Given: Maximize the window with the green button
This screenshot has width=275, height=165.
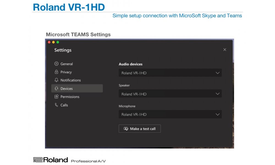Looking at the screenshot, I should (x=58, y=42).
